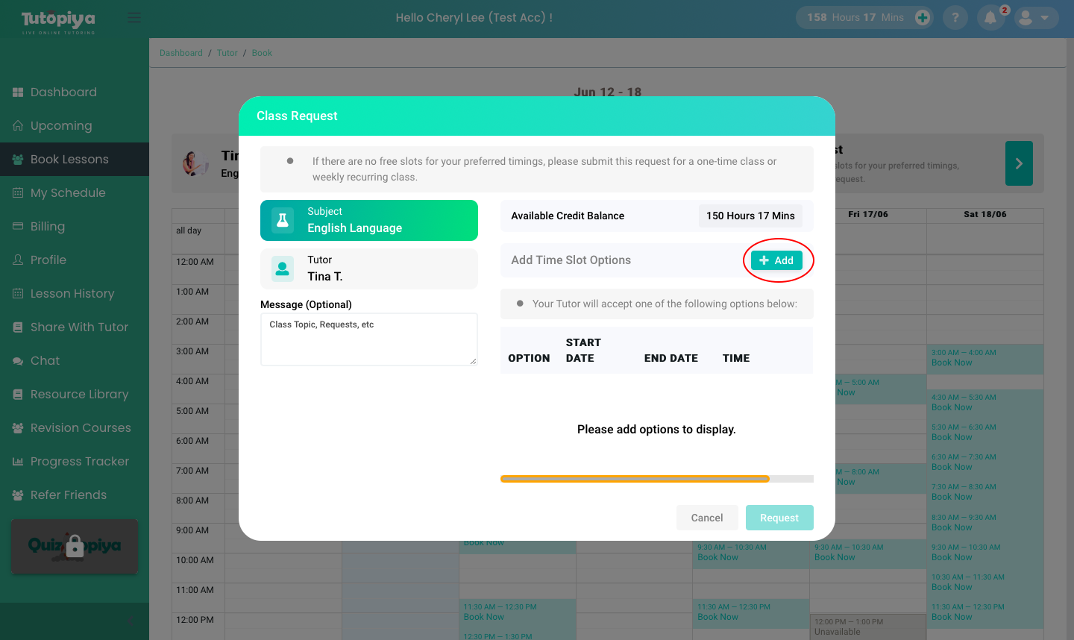
Task: Go to next tutor with right chevron
Action: point(1019,163)
